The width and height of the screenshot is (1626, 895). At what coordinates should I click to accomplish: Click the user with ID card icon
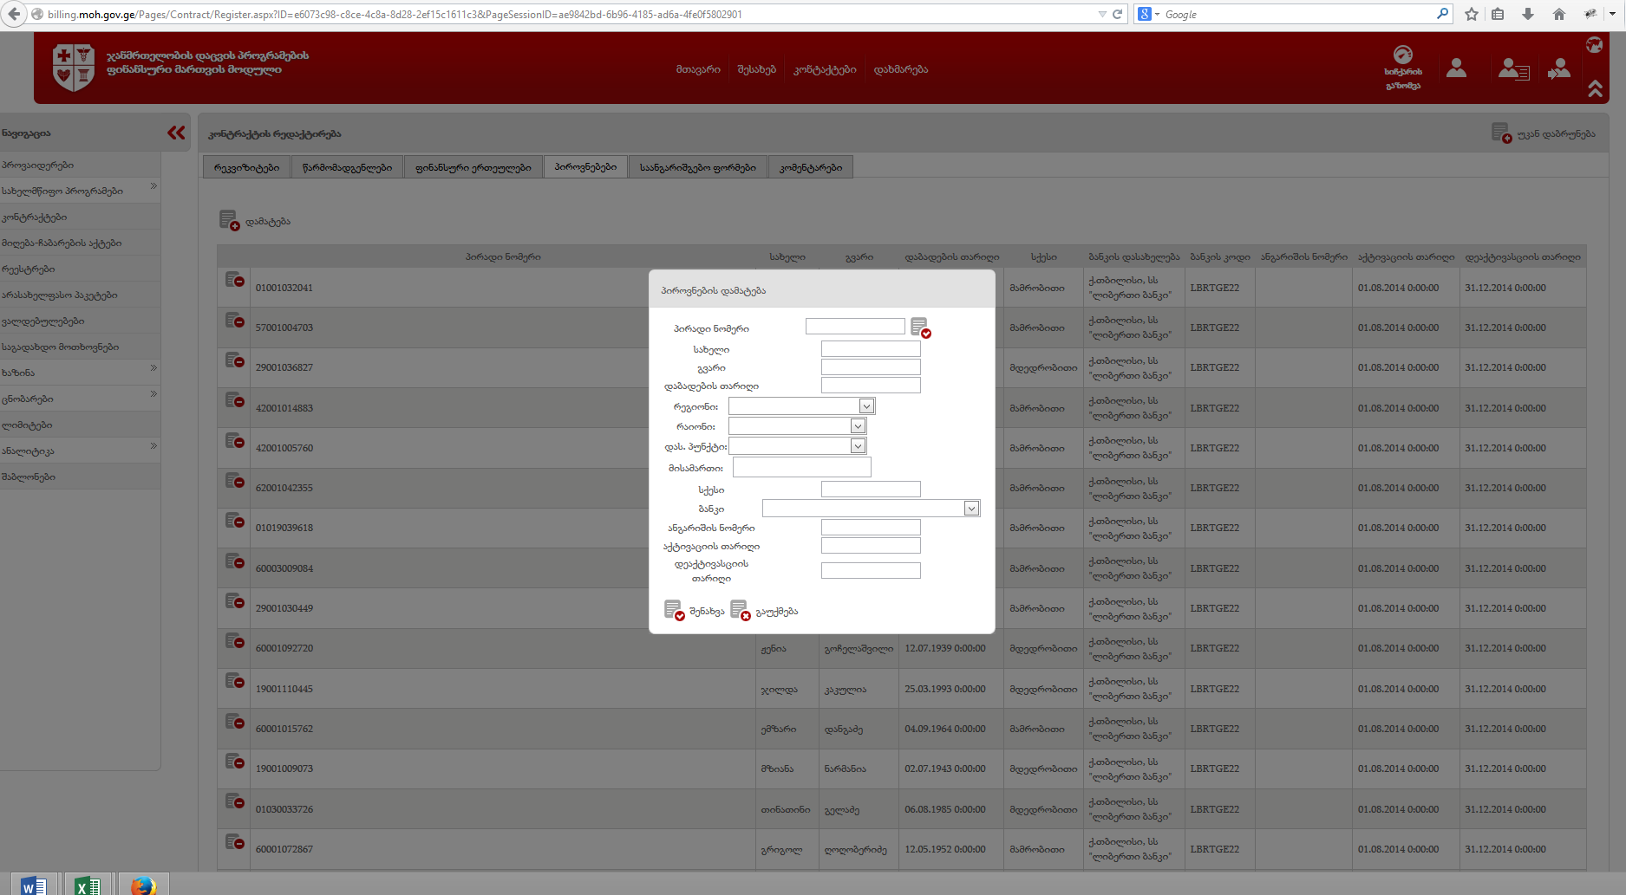(1513, 69)
